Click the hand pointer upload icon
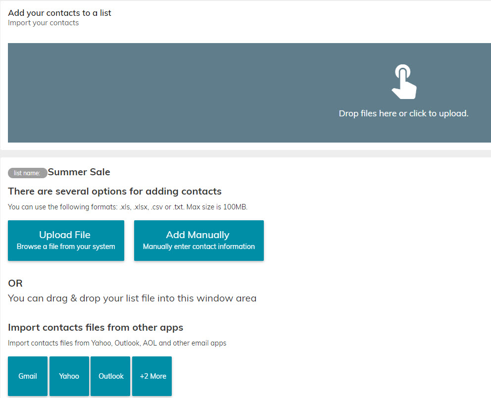 coord(403,82)
